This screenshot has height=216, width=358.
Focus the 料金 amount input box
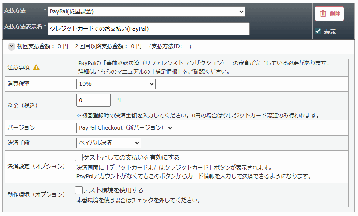pyautogui.click(x=94, y=100)
